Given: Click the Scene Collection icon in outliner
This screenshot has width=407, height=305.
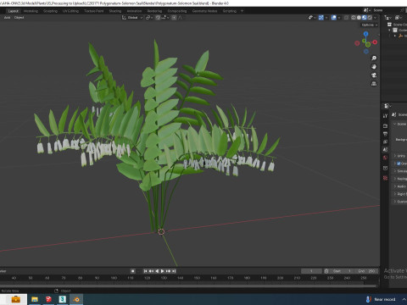Looking at the screenshot, I should tap(389, 25).
